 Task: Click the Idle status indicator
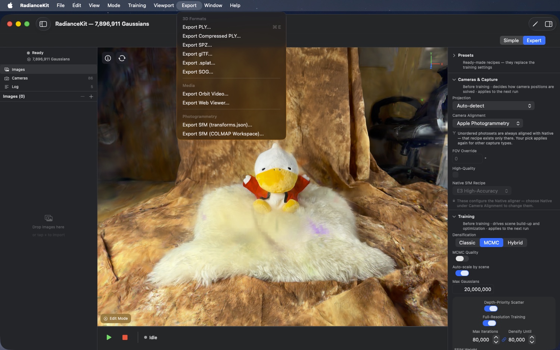[x=151, y=337]
